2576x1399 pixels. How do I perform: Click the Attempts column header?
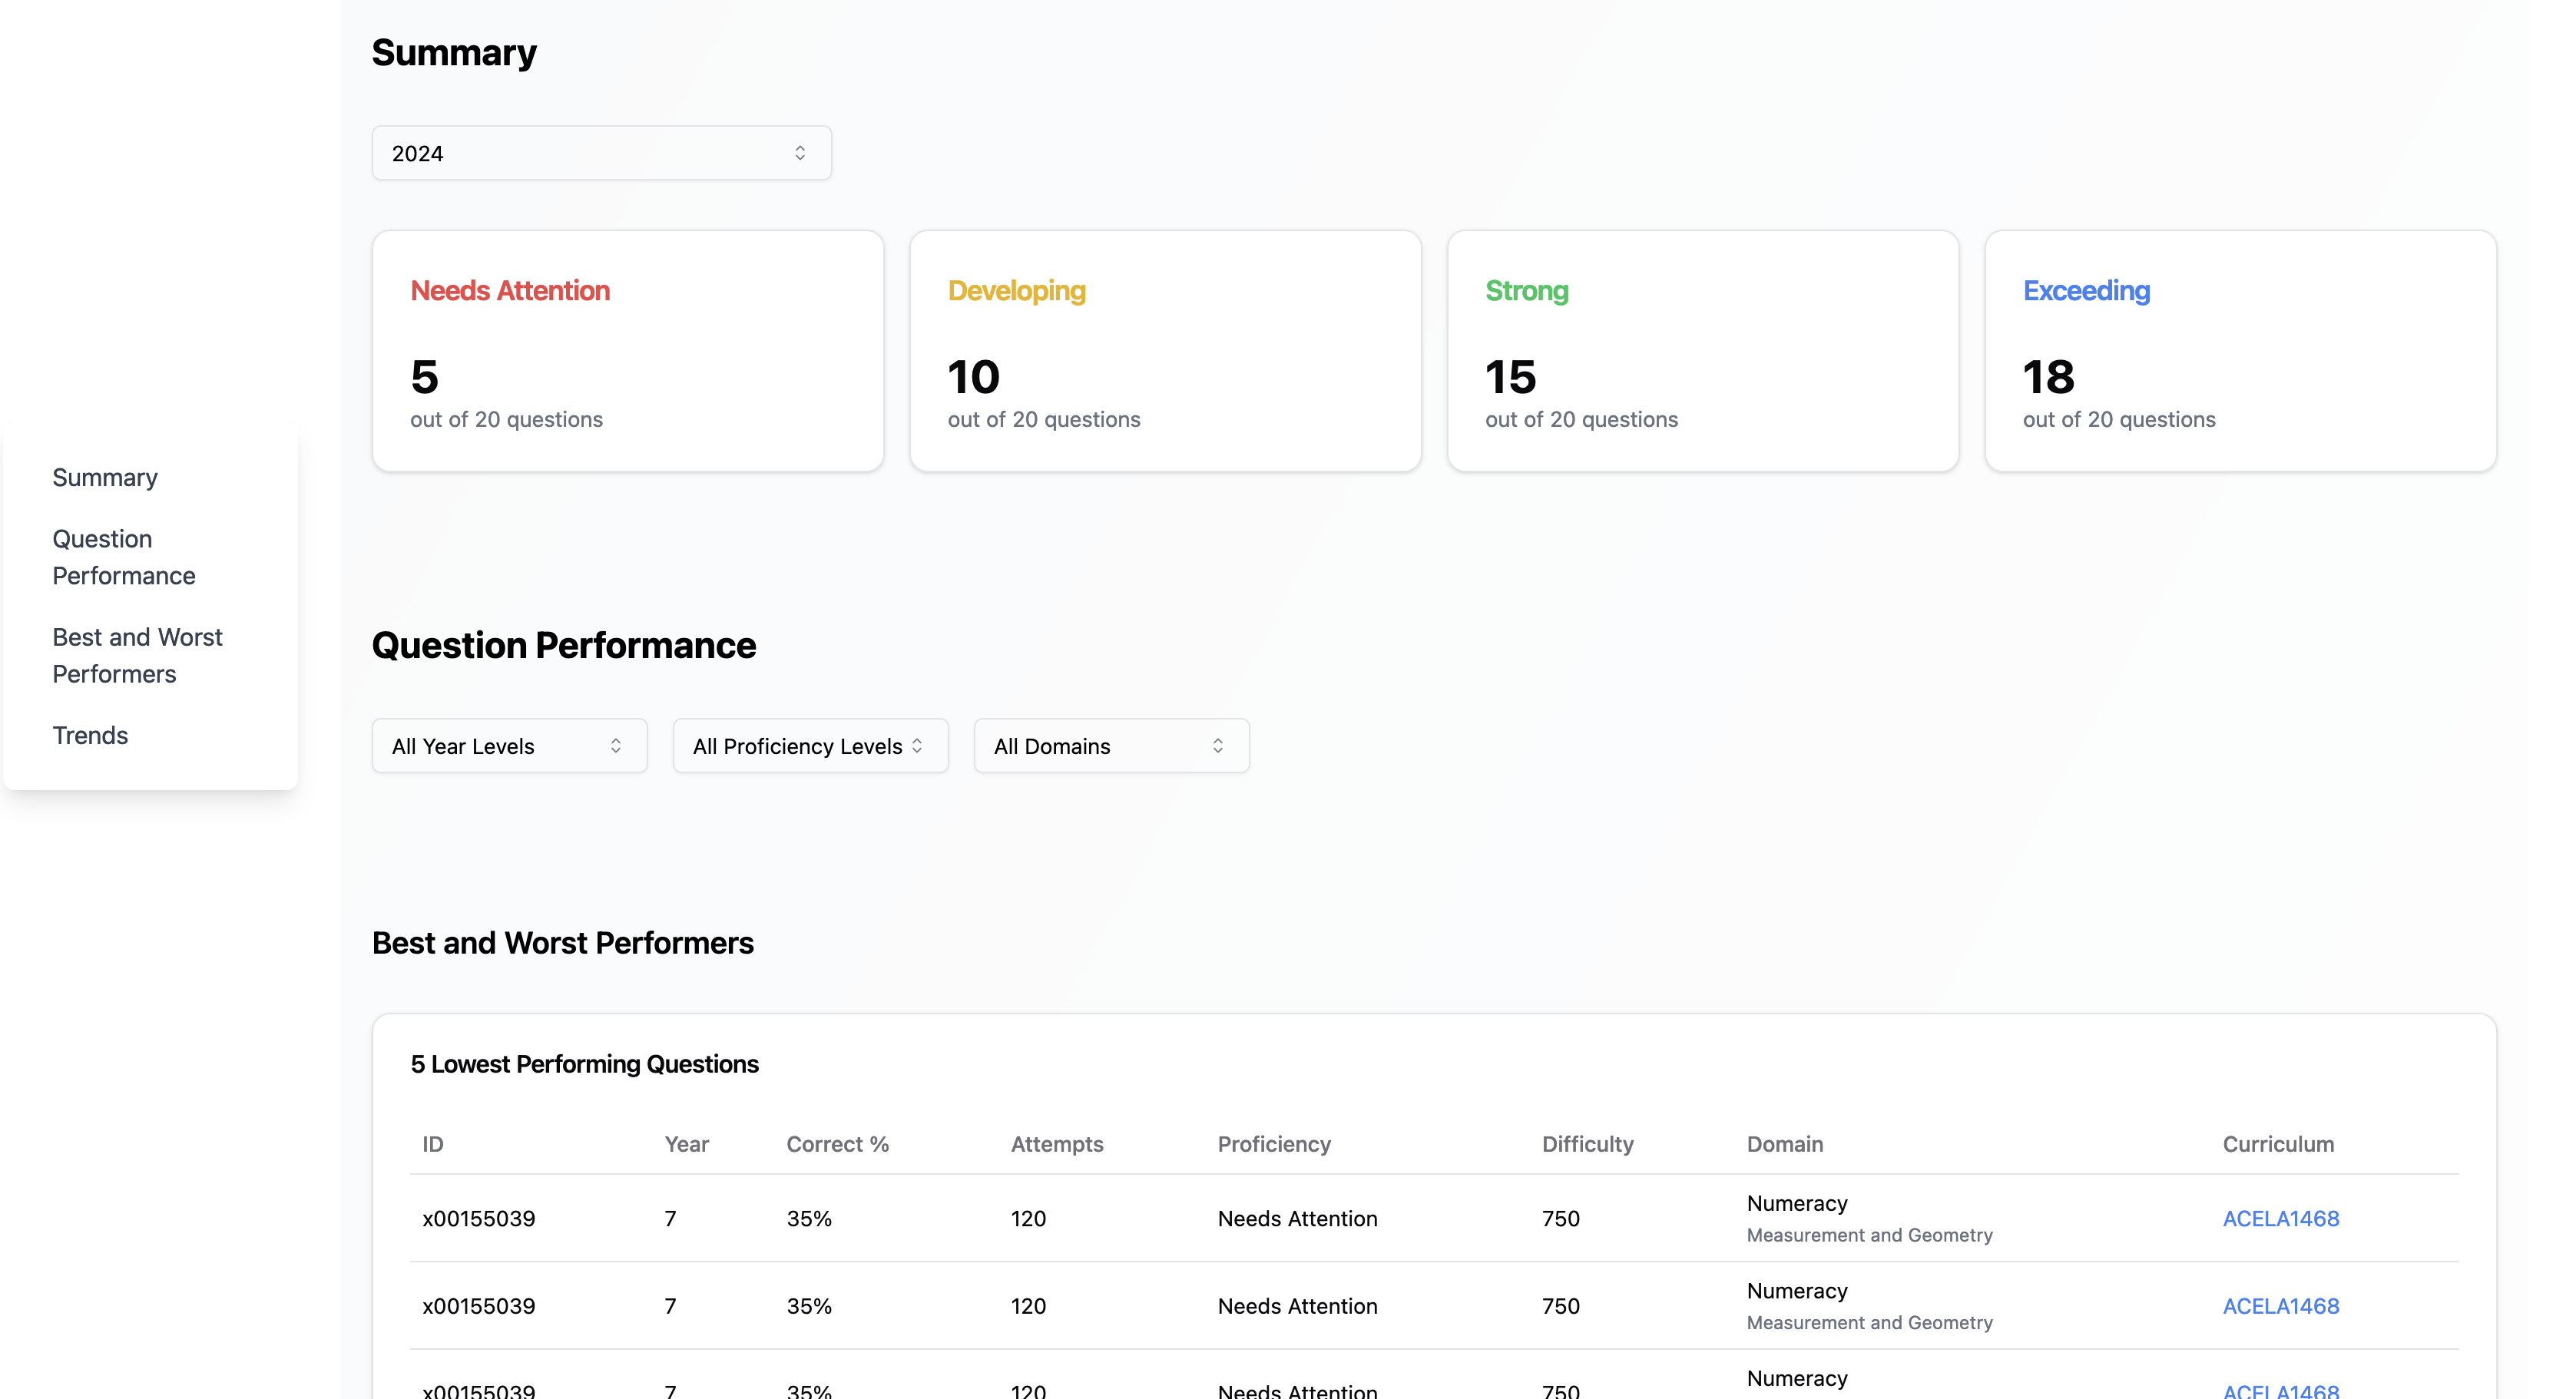(x=1056, y=1144)
